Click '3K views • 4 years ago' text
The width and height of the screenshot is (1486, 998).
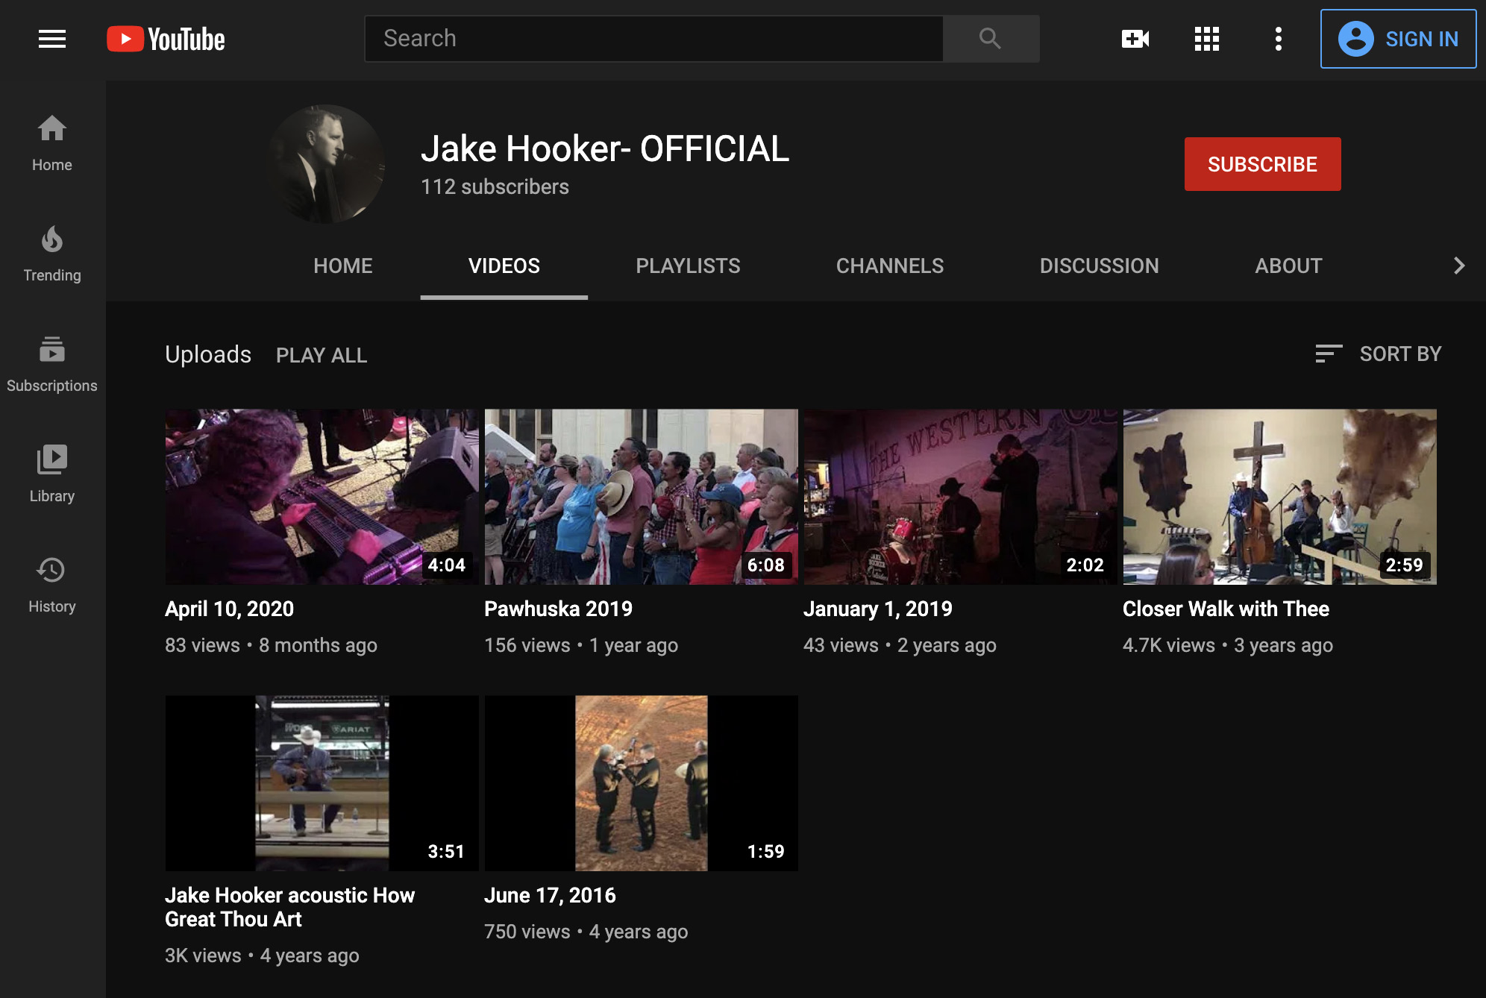click(x=262, y=955)
